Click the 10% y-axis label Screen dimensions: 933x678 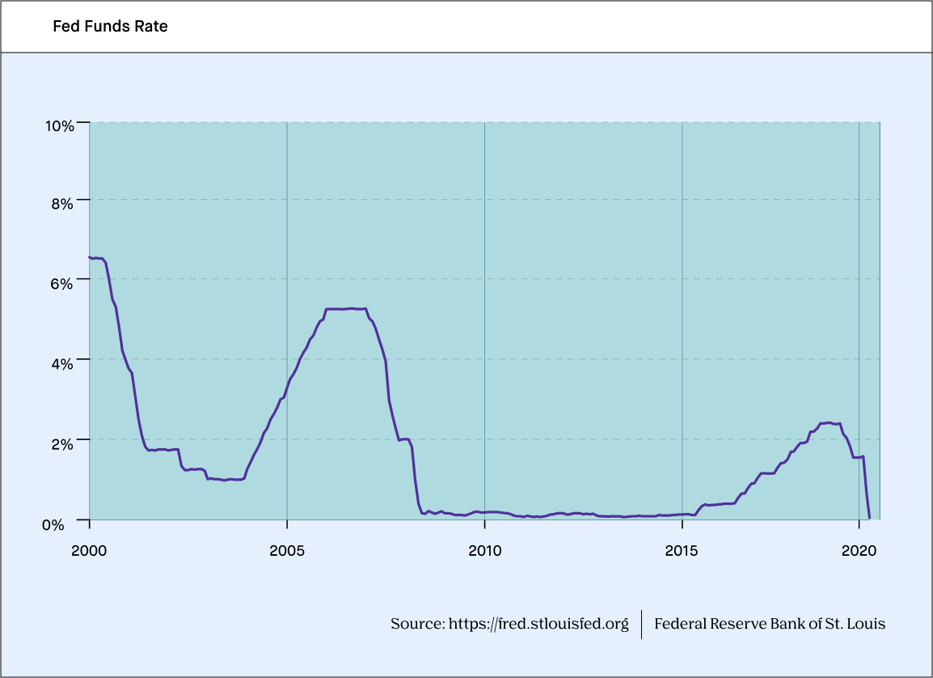click(58, 125)
